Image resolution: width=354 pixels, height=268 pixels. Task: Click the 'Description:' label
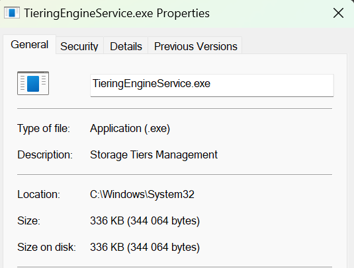tap(45, 154)
